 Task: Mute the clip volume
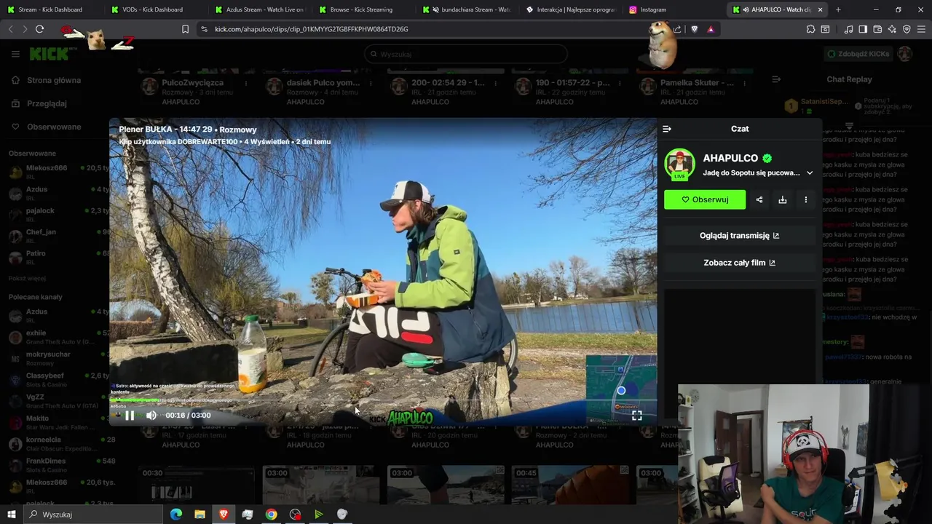pyautogui.click(x=151, y=416)
